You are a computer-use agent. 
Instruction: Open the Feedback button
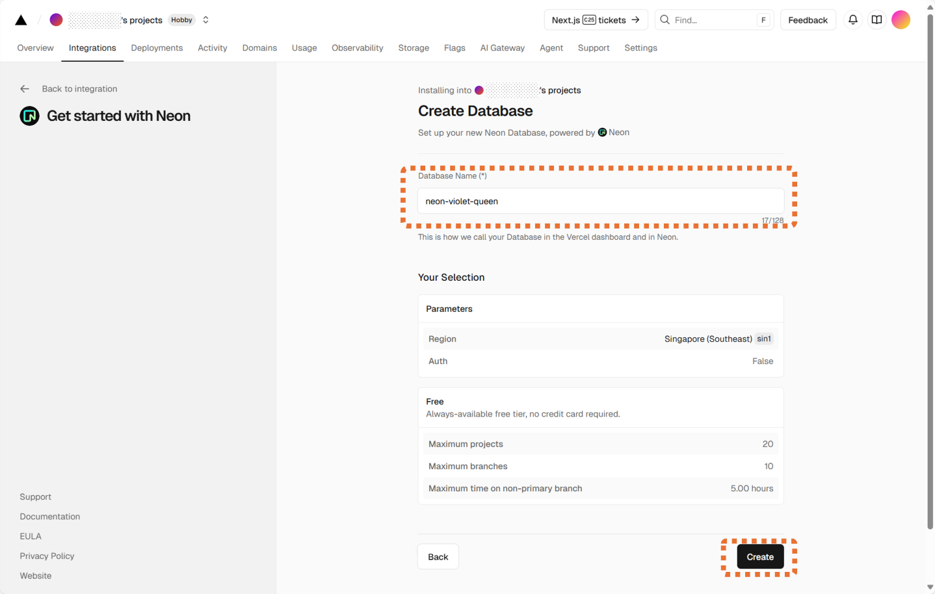click(808, 20)
